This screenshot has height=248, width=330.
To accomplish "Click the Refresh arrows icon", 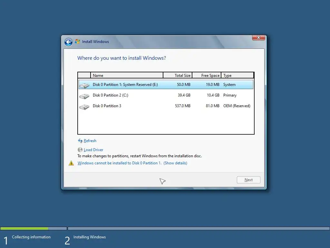I will pyautogui.click(x=80, y=141).
